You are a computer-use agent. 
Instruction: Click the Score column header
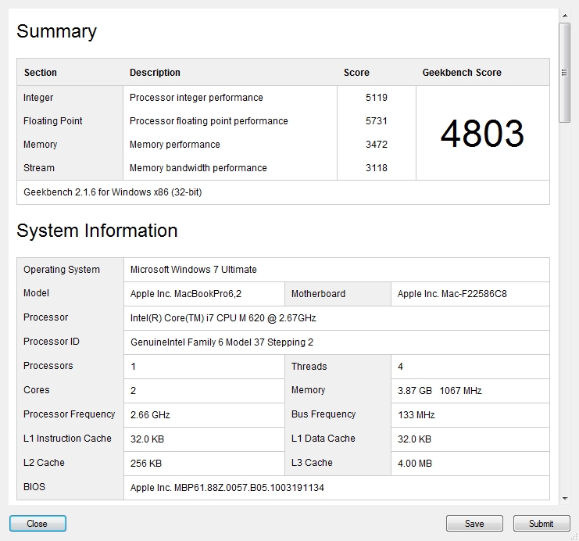(x=356, y=73)
